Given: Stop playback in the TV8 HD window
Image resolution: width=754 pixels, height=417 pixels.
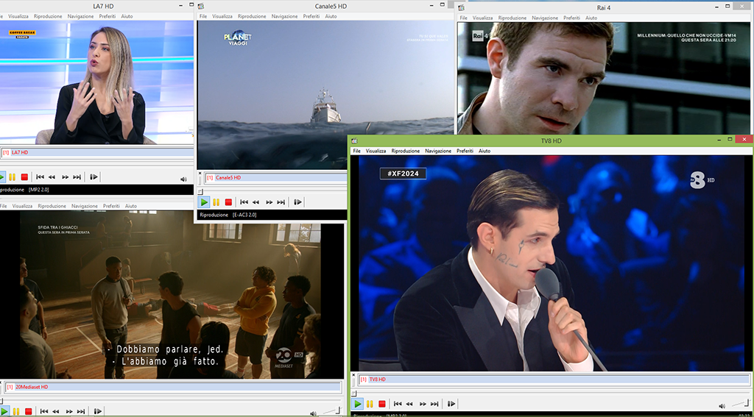Looking at the screenshot, I should pyautogui.click(x=382, y=404).
